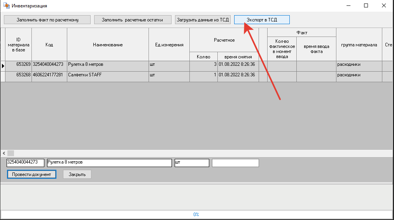Select row indicator arrow of first row
This screenshot has width=394, height=220.
[x=3, y=66]
